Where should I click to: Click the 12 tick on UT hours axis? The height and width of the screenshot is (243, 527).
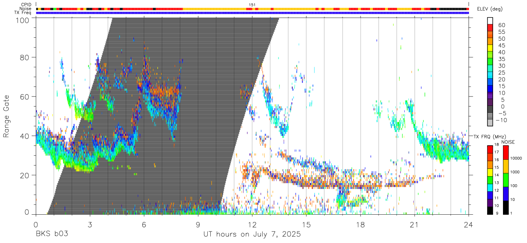pyautogui.click(x=252, y=224)
